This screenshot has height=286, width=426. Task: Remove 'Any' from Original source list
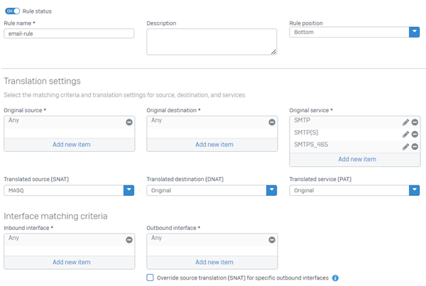[129, 122]
